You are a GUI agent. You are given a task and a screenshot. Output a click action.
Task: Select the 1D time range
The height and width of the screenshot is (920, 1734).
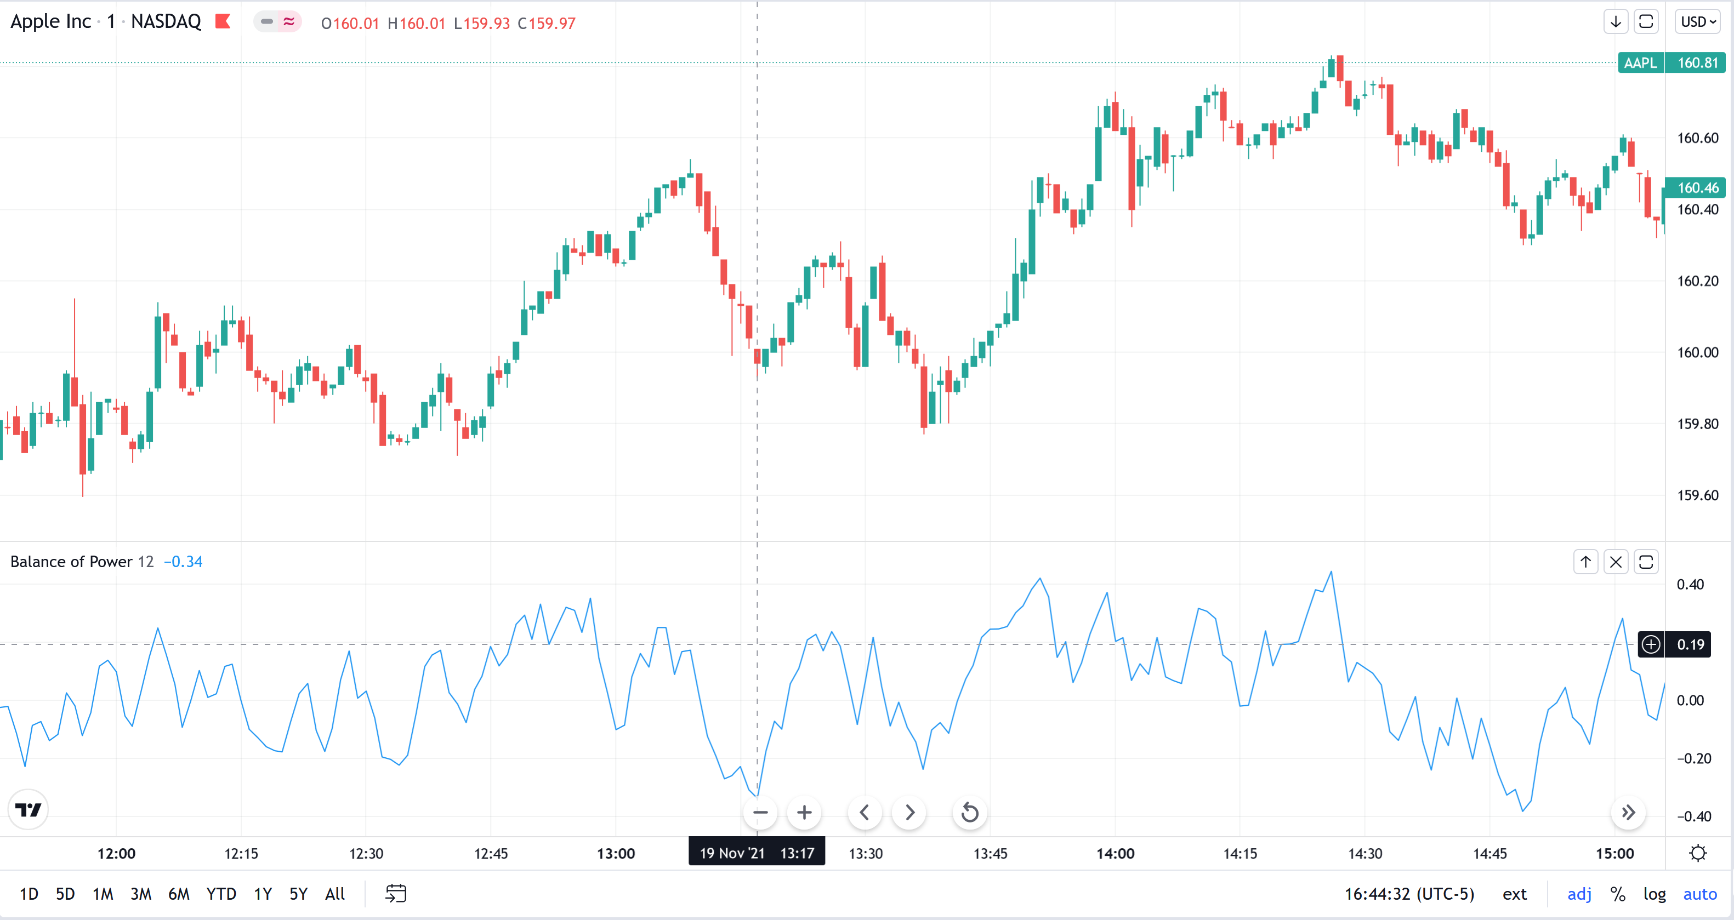(29, 894)
